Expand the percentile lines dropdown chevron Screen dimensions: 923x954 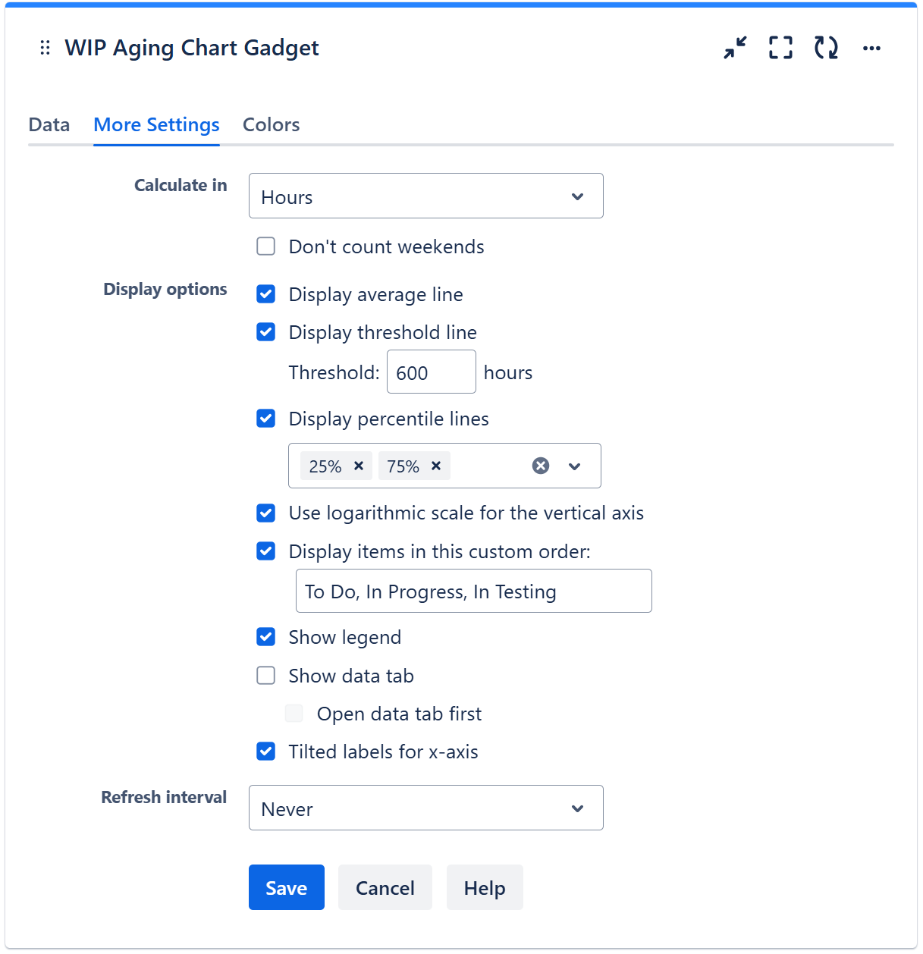tap(575, 466)
